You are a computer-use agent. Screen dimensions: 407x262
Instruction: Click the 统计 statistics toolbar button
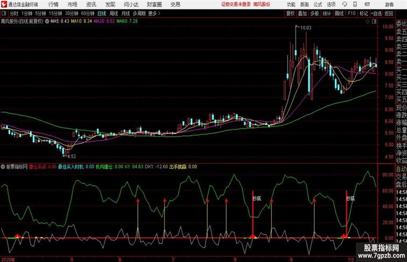tap(327, 13)
